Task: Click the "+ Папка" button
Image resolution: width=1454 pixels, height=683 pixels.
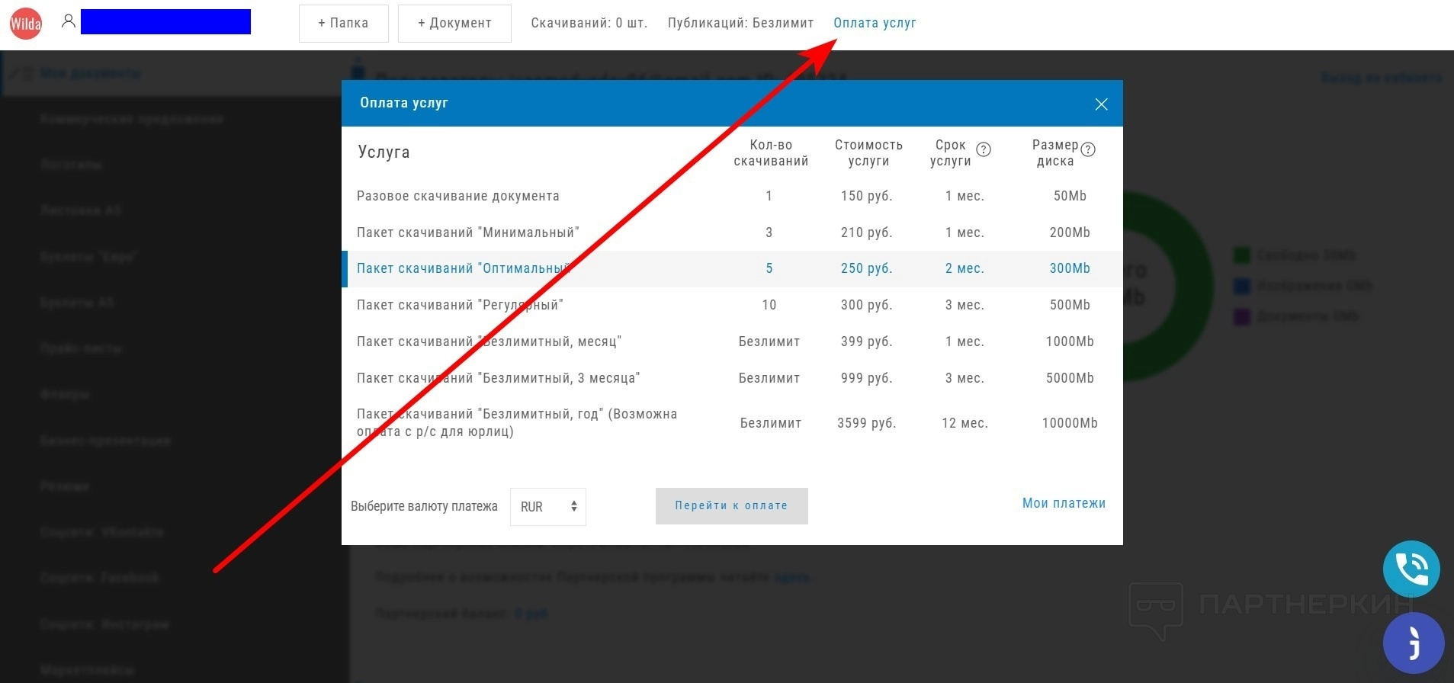Action: pyautogui.click(x=344, y=23)
